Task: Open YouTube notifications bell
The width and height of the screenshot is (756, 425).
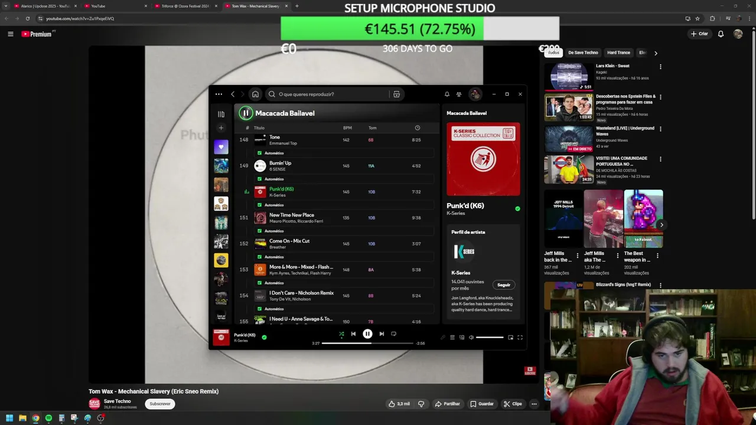Action: [721, 34]
